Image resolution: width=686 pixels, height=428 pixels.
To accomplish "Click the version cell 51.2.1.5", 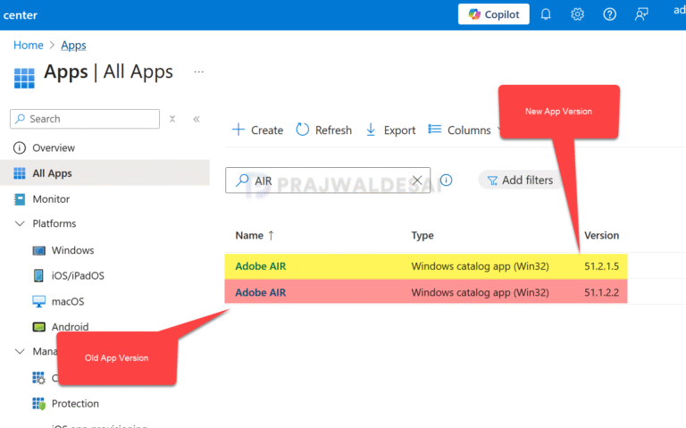I will (601, 266).
